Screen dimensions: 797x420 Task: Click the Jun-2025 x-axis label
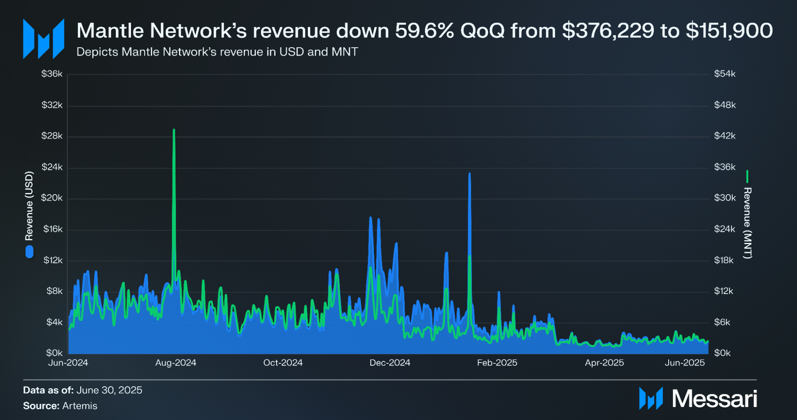(685, 363)
